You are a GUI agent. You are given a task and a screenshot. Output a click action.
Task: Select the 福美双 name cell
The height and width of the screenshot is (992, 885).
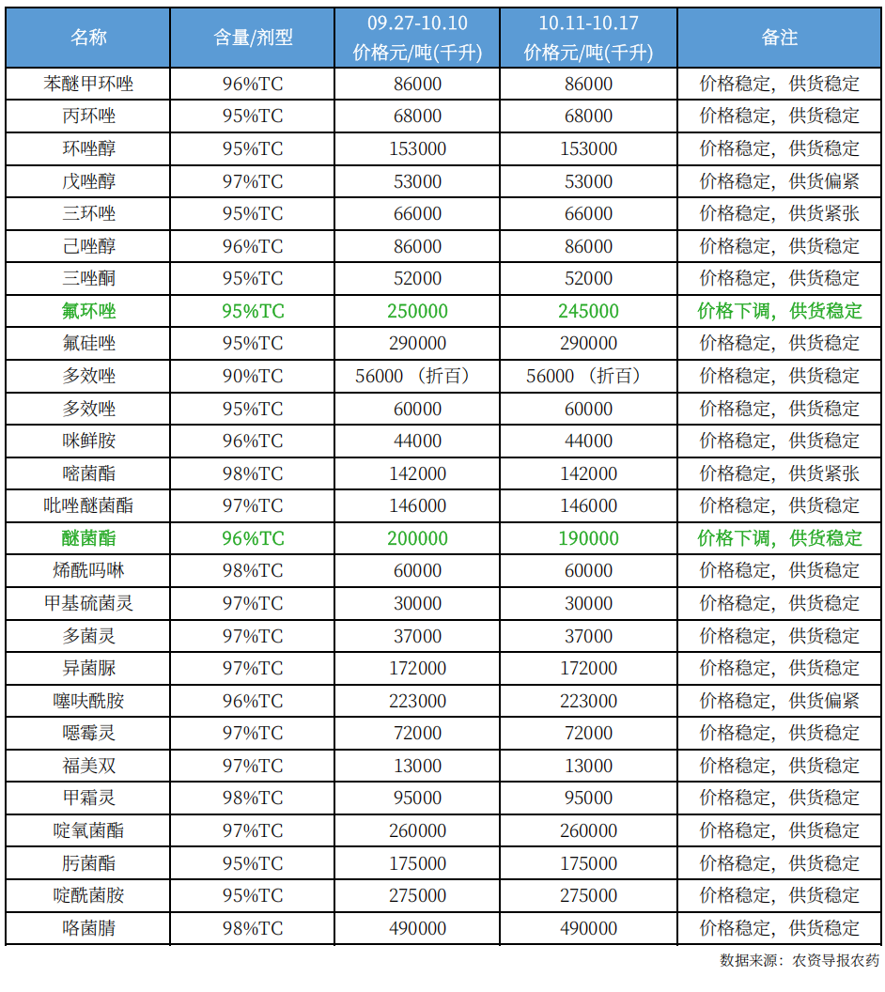pyautogui.click(x=88, y=766)
